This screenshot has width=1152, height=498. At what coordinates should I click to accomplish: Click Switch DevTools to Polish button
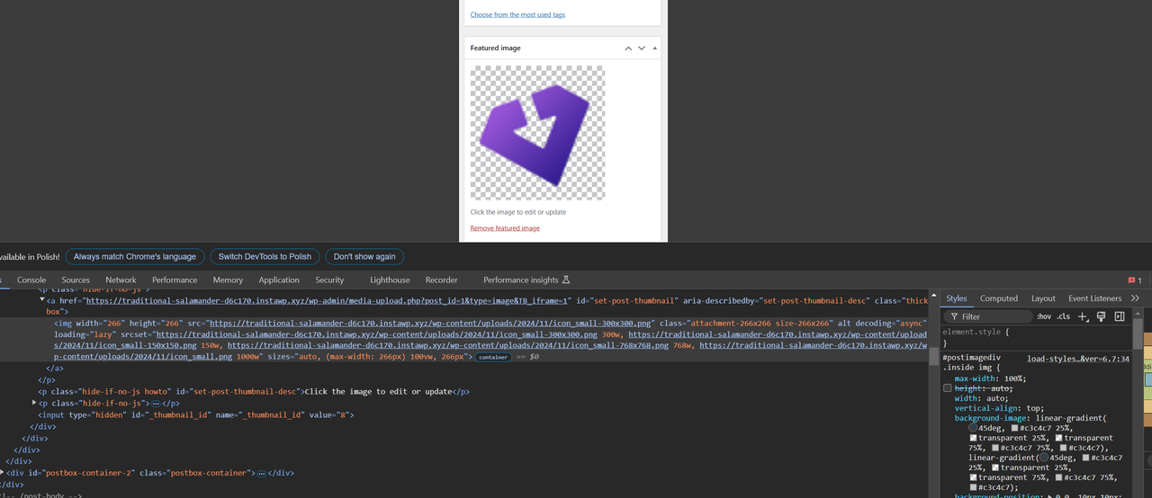pos(265,256)
